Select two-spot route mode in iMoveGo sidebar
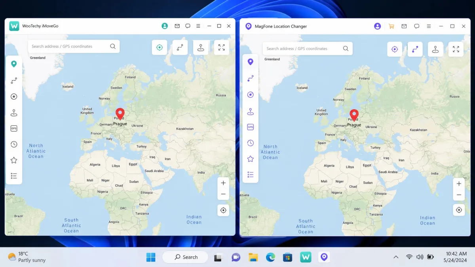 coord(14,81)
